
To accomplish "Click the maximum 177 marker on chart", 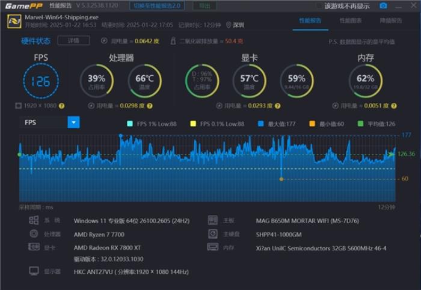I will click(120, 136).
